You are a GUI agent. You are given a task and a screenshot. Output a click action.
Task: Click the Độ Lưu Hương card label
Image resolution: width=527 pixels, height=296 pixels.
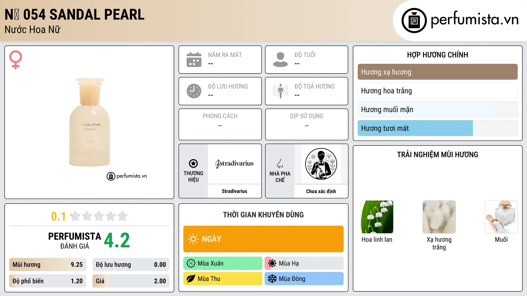[x=228, y=86]
